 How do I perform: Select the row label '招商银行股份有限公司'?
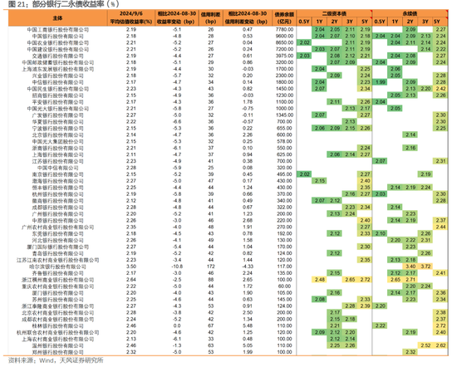coord(57,95)
